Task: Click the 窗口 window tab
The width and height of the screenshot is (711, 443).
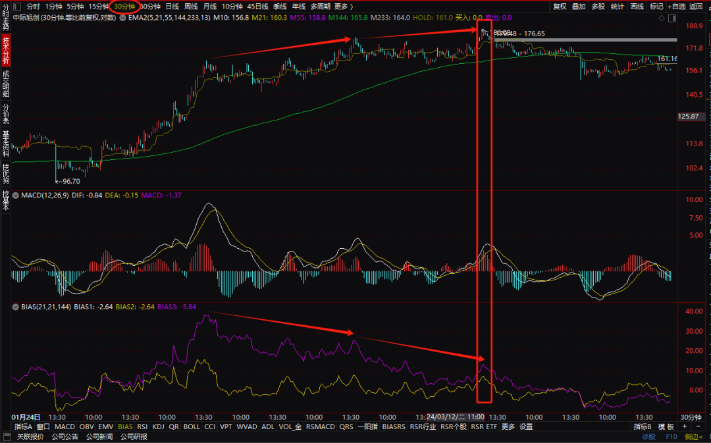Action: pos(43,427)
